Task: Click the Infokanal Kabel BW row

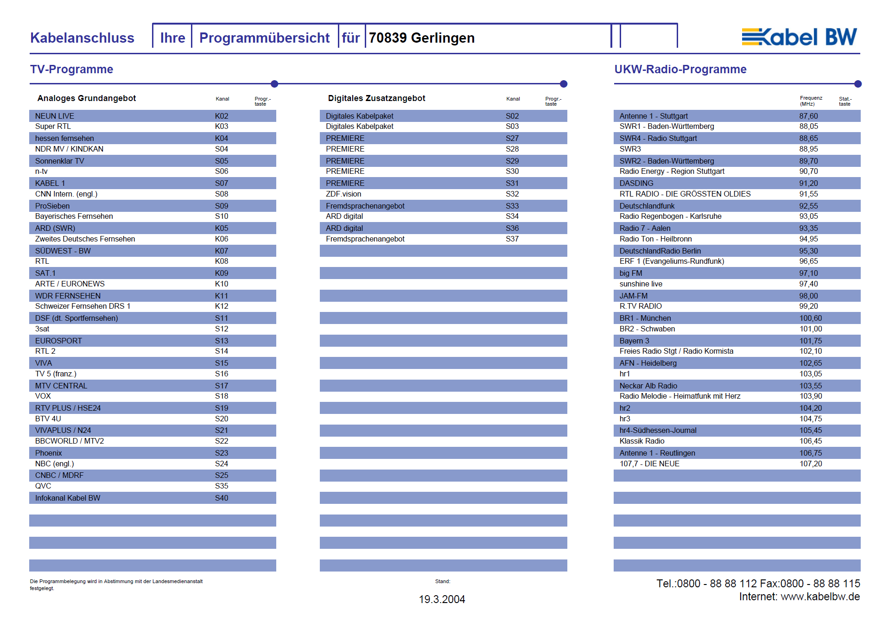Action: click(152, 498)
